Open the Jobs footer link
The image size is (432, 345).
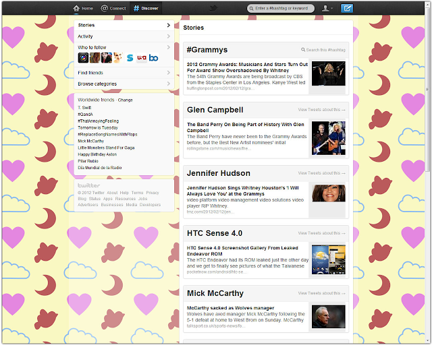[x=142, y=199]
